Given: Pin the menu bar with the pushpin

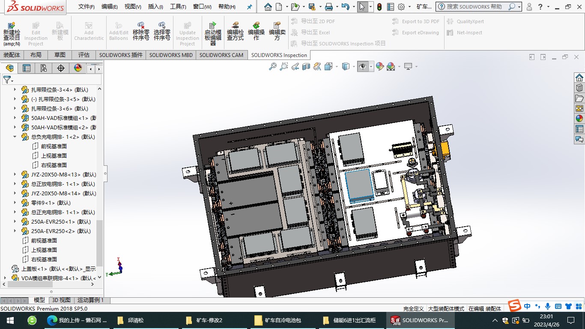Looking at the screenshot, I should pyautogui.click(x=250, y=7).
